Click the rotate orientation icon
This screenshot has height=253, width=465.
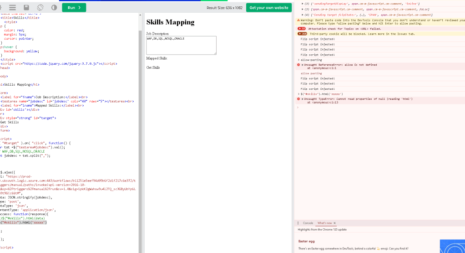[40, 7]
